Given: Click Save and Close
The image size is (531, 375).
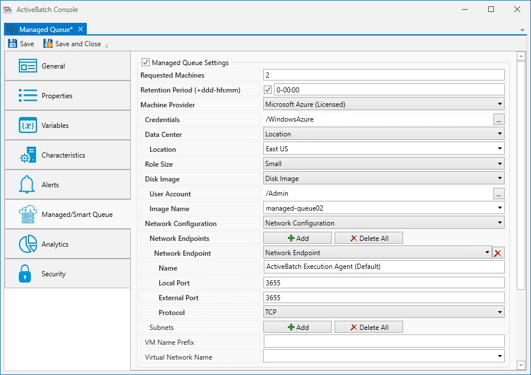Looking at the screenshot, I should [x=72, y=43].
